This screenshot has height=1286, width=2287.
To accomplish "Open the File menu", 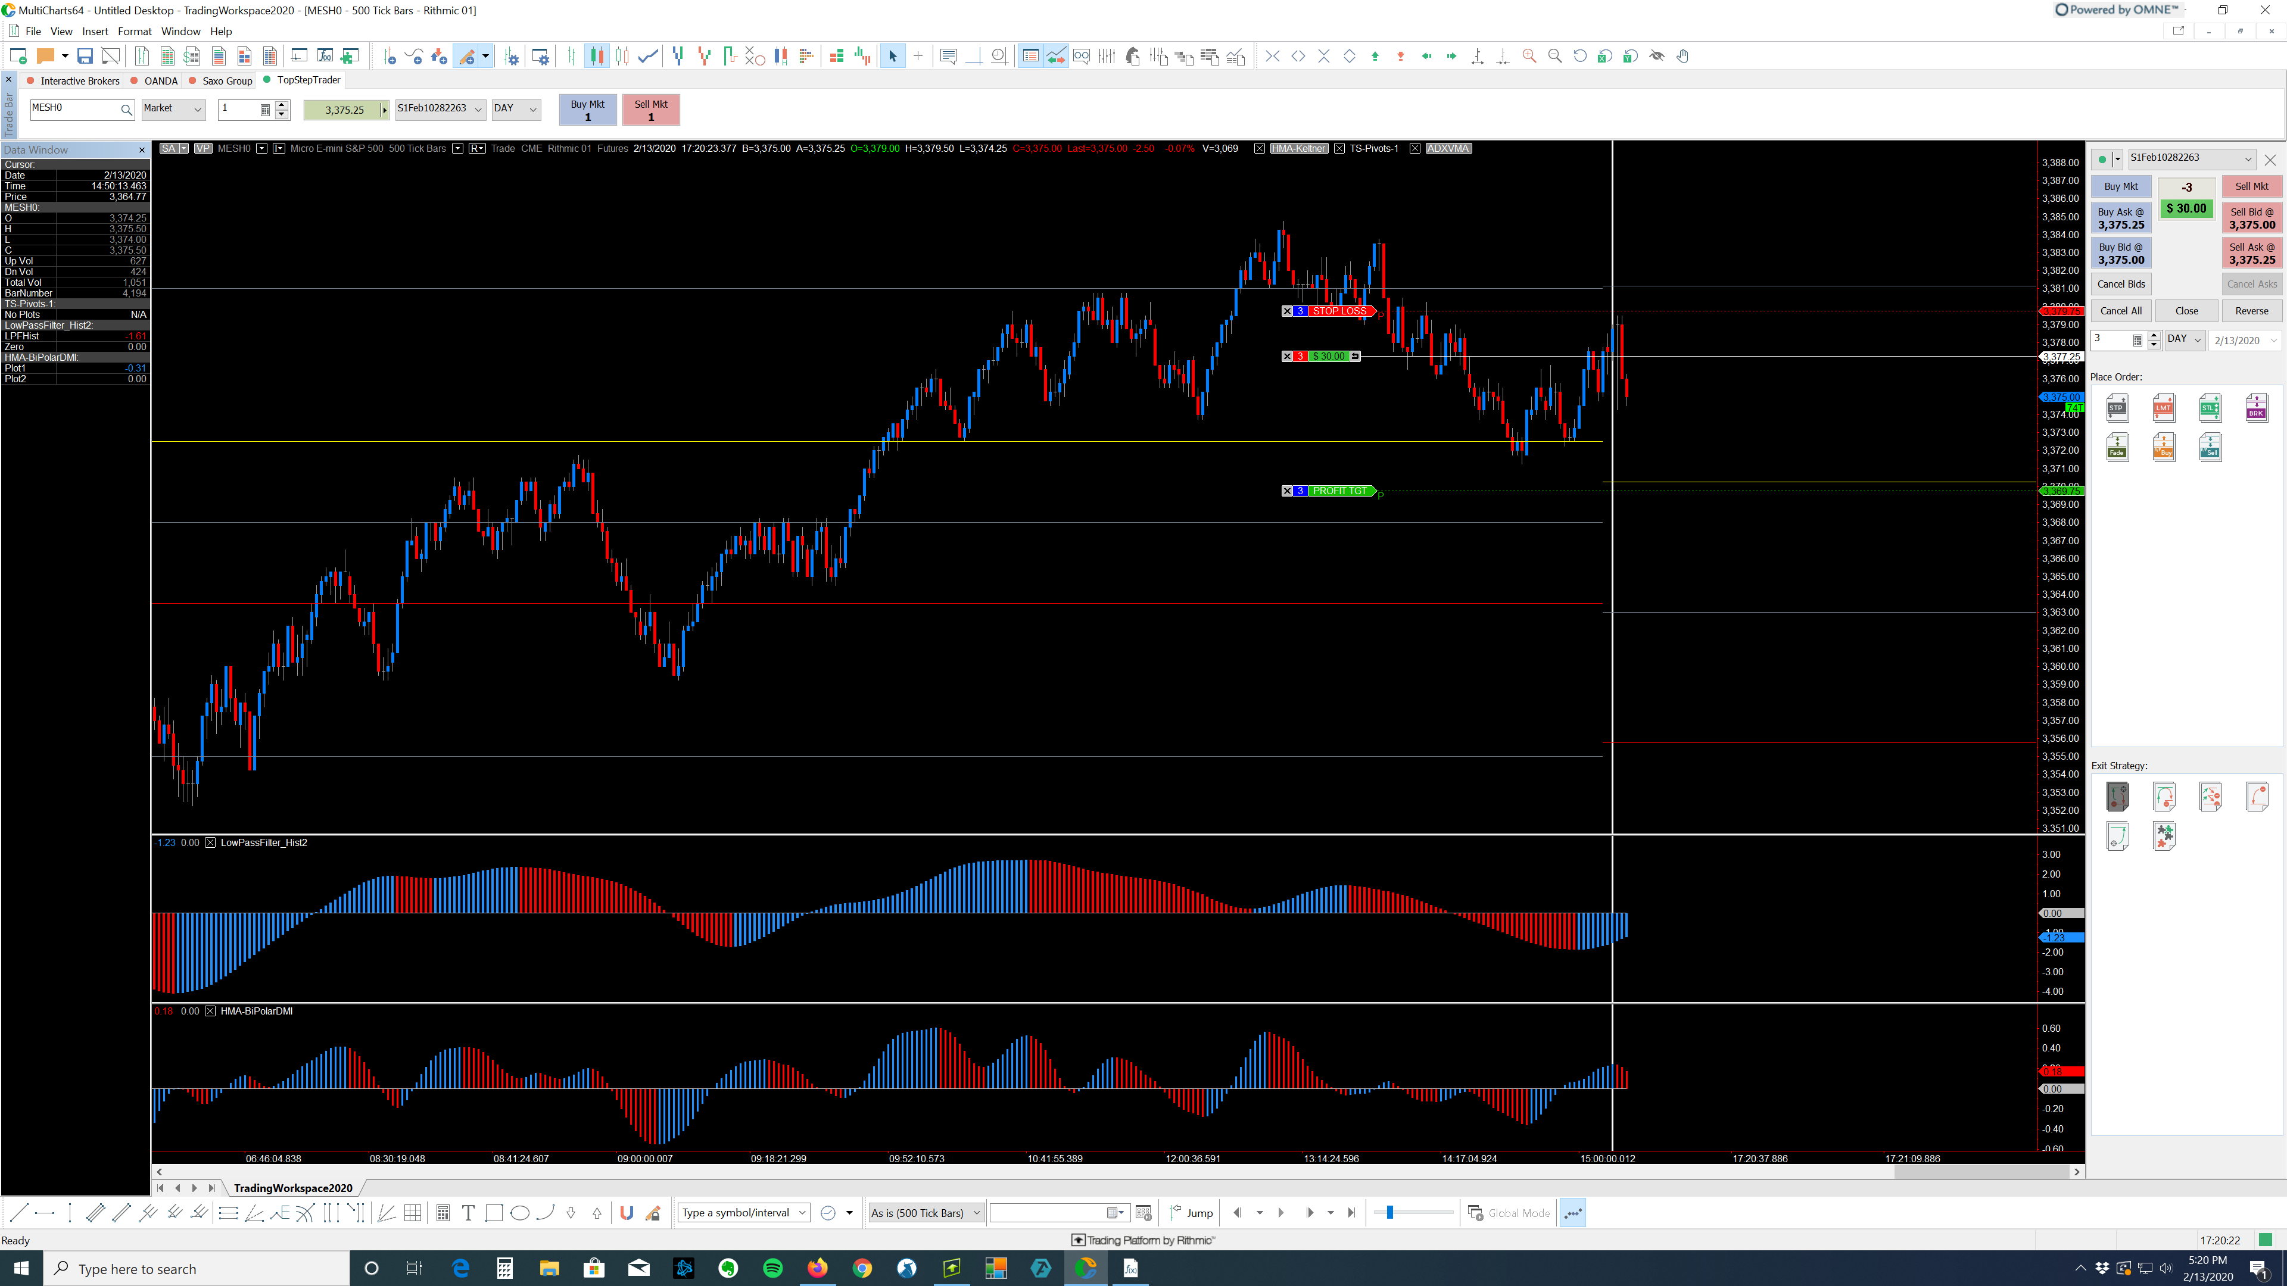I will [33, 31].
